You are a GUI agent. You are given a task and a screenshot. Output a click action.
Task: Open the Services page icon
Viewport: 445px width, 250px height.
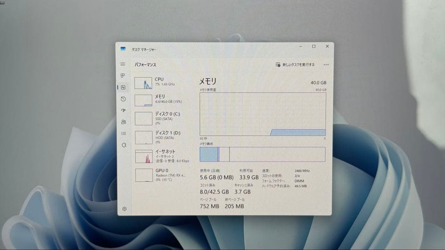124,145
